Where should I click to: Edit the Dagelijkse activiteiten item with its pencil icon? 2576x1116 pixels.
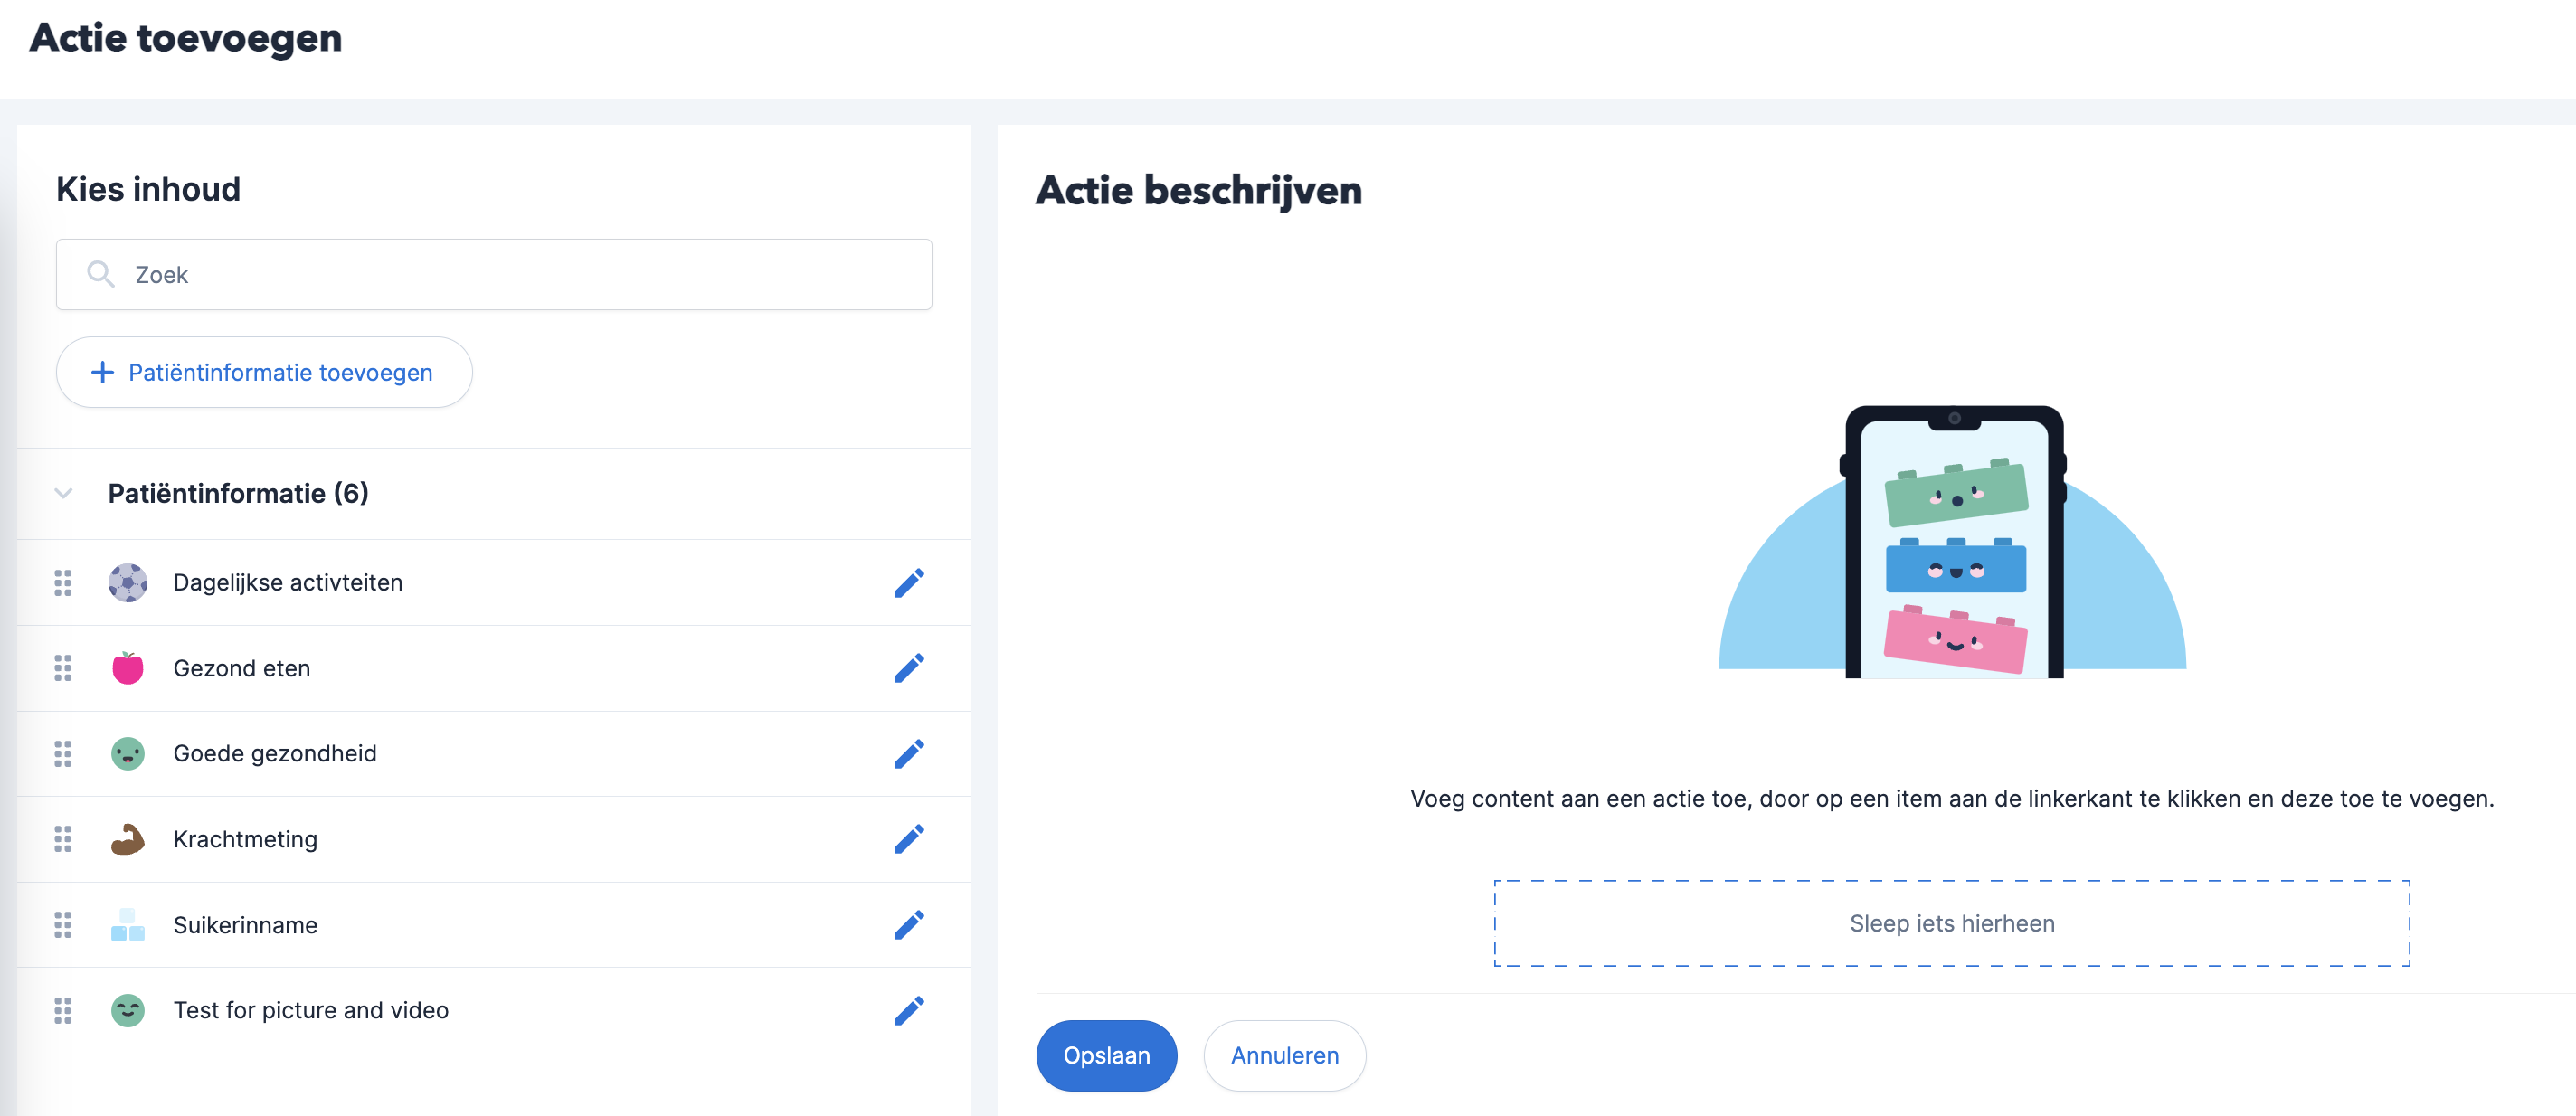(x=908, y=583)
